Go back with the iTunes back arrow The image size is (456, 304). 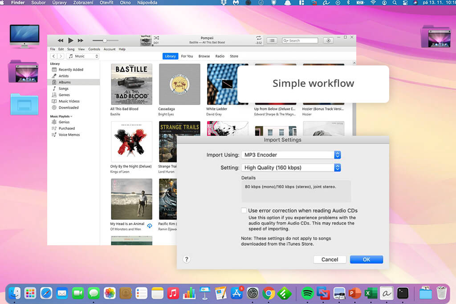coord(53,56)
